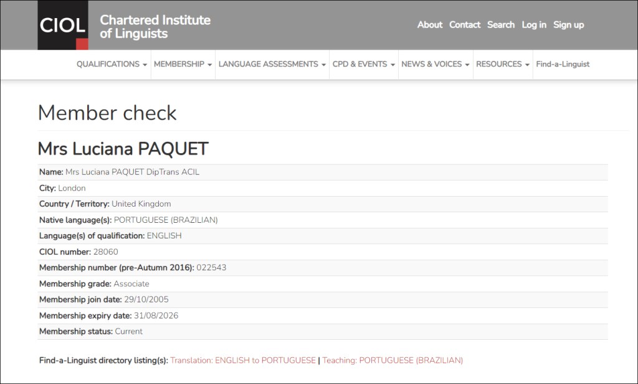Image resolution: width=638 pixels, height=384 pixels.
Task: Open the About page link
Action: [429, 25]
